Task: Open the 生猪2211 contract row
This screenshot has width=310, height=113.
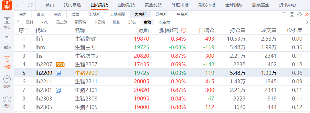Action: pyautogui.click(x=162, y=82)
